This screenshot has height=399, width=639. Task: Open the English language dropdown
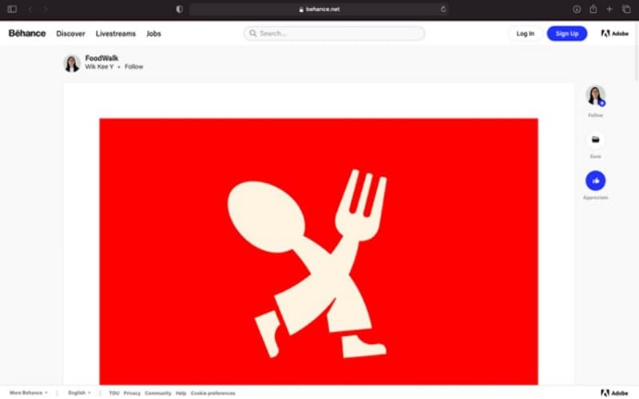79,393
